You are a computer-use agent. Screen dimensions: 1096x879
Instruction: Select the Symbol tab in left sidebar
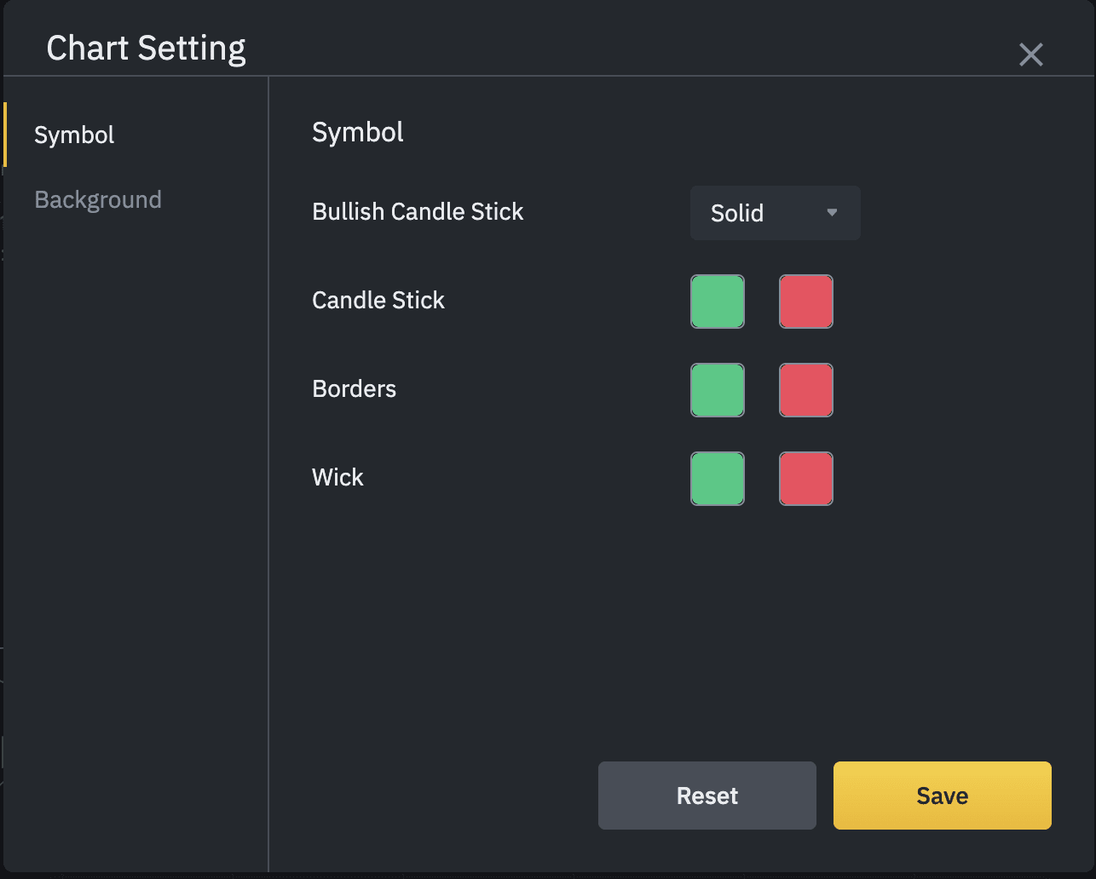74,135
